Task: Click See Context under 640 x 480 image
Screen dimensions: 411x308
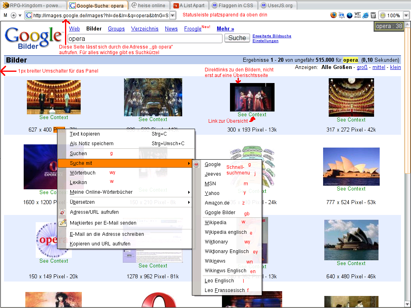Action: click(x=351, y=263)
